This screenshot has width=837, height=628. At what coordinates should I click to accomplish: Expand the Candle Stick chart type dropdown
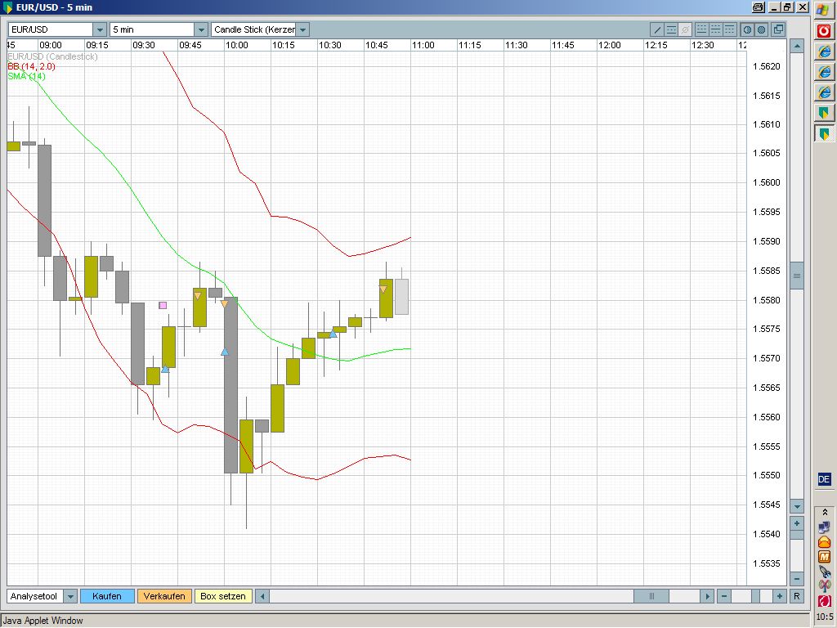[x=302, y=29]
